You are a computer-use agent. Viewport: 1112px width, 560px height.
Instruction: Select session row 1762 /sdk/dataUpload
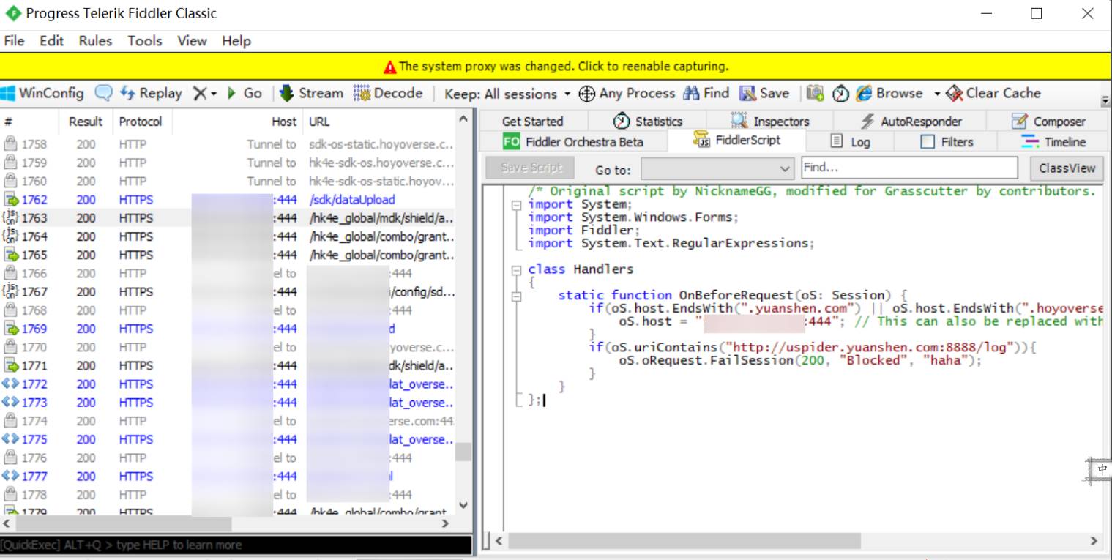[228, 200]
